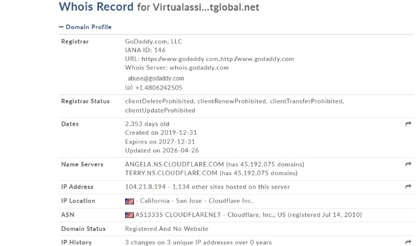Image resolution: width=419 pixels, height=246 pixels.
Task: Click the godaddy.com URL line
Action: click(x=210, y=59)
